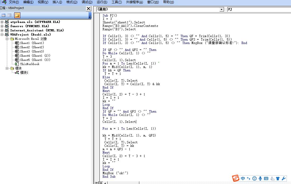291x184 pixels.
Task: Open the (通用) object dropdown arrow
Action: pos(222,9)
